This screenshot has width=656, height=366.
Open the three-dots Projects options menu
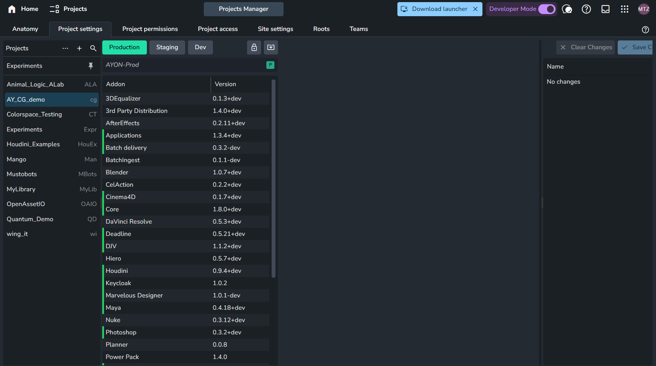[x=65, y=49]
